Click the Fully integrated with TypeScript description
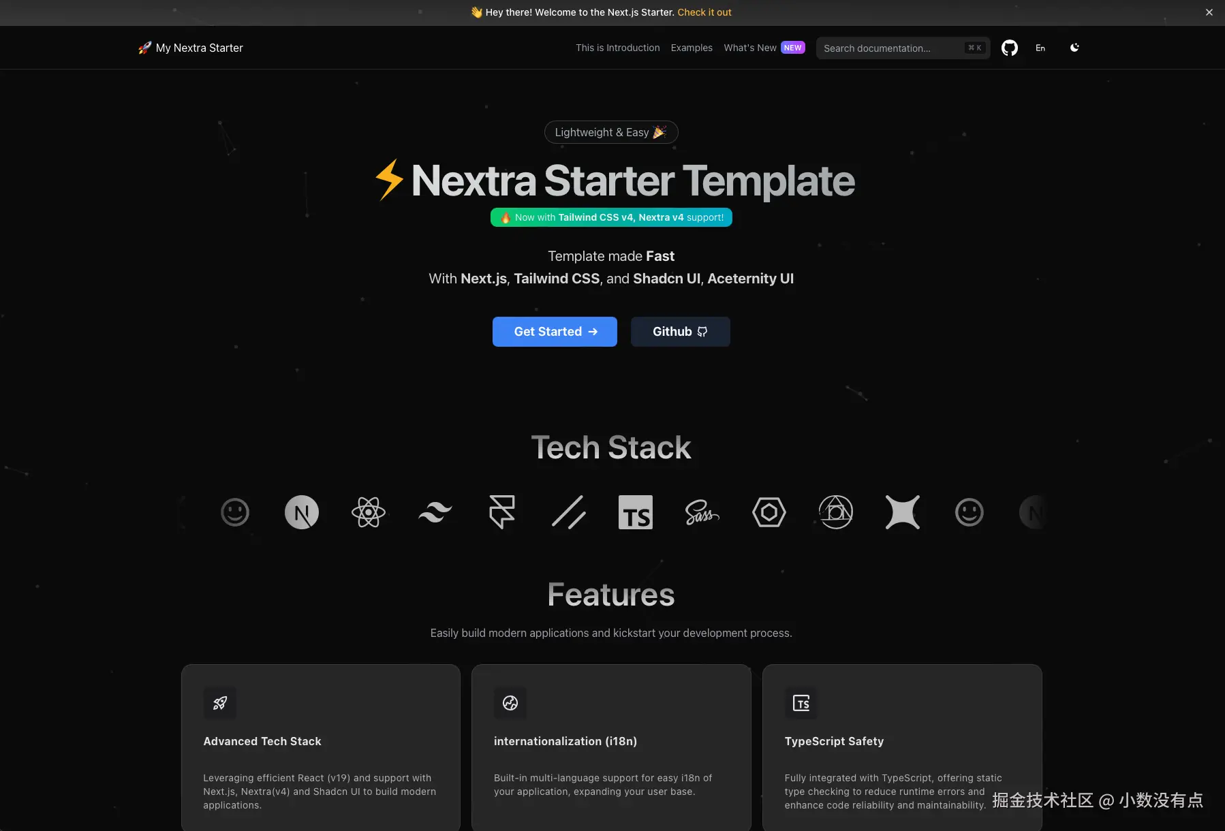The height and width of the screenshot is (831, 1225). [x=893, y=791]
